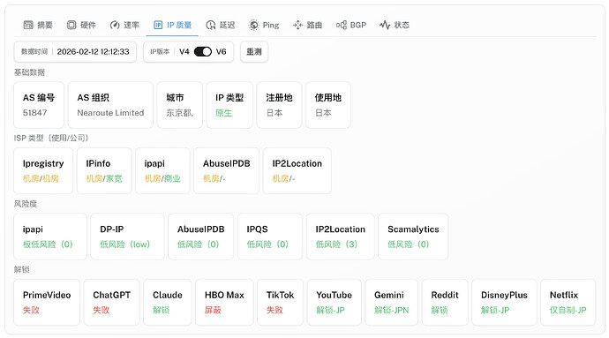Click the 解锁 section heading
The image size is (609, 338).
pyautogui.click(x=22, y=270)
